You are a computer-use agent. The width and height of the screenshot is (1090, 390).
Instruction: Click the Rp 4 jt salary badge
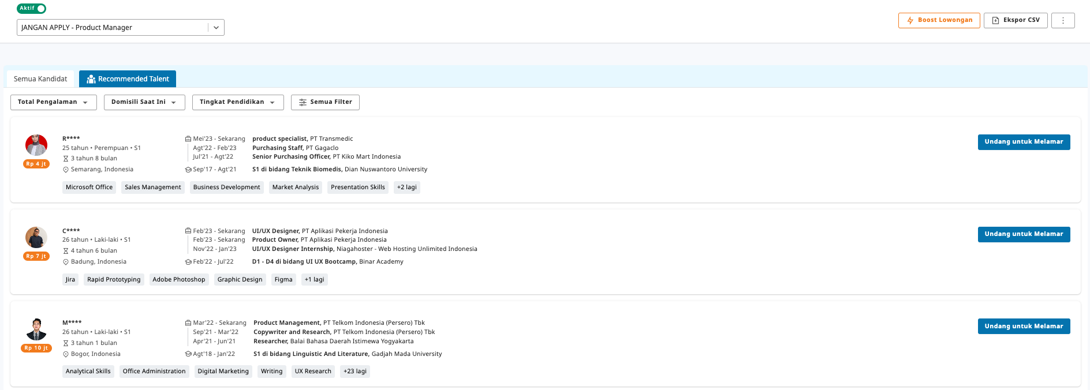[x=36, y=164]
